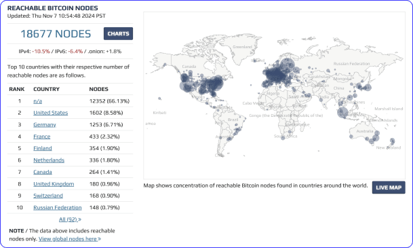Viewport: 413px width, 248px height.
Task: Select the New Zealand map label
Action: tap(389, 147)
